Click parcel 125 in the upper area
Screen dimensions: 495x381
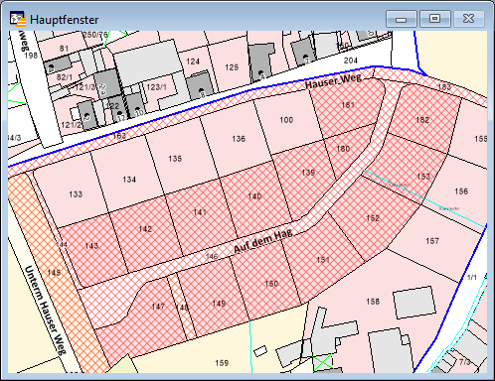point(232,67)
